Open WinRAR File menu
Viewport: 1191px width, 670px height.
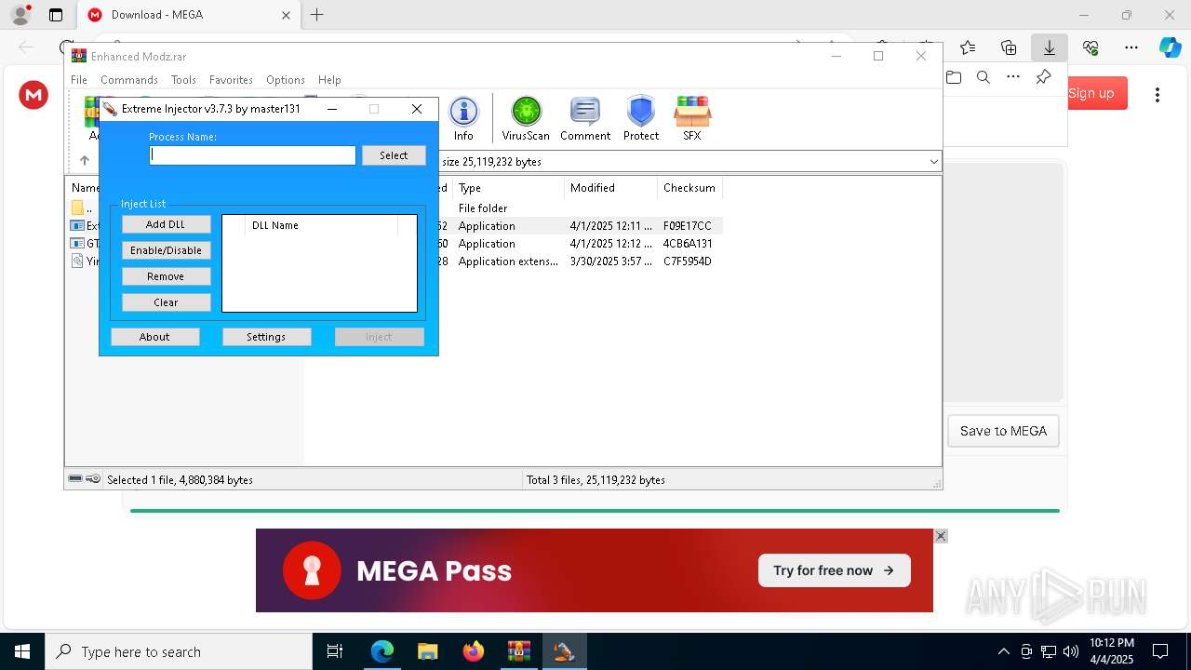(79, 80)
